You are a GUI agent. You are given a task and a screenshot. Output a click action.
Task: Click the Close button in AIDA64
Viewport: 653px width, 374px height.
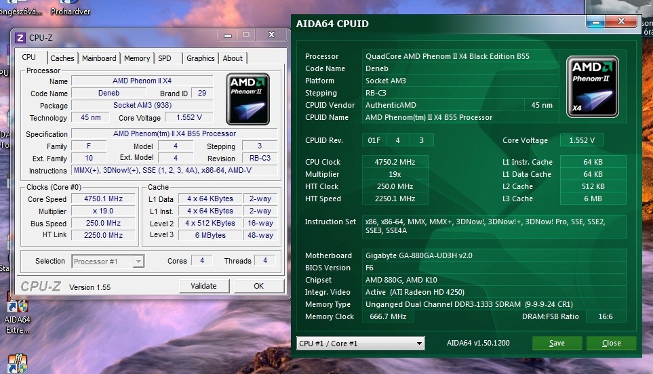coord(612,344)
